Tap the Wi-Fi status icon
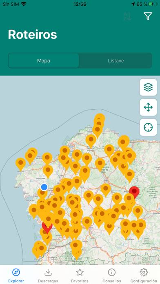Screen dimensions: 160x284 coord(24,4)
